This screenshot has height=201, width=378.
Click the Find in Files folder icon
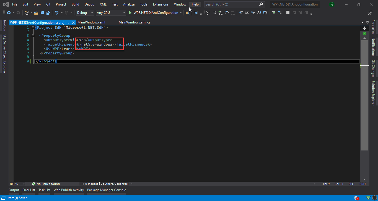[188, 13]
